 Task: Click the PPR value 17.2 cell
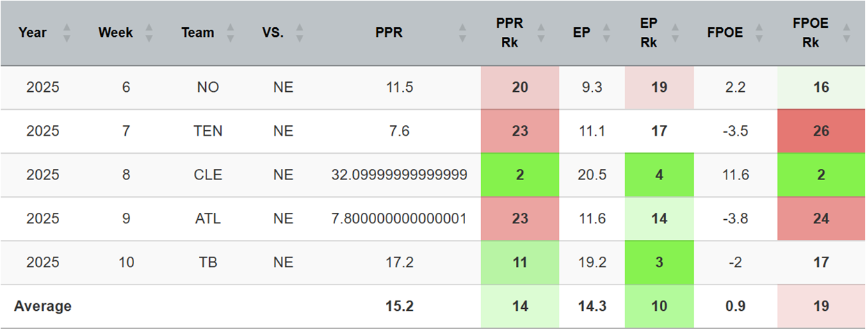(x=400, y=263)
